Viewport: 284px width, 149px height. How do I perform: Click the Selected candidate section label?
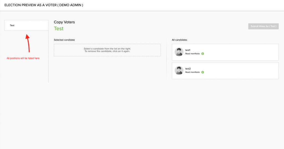[x=64, y=40]
